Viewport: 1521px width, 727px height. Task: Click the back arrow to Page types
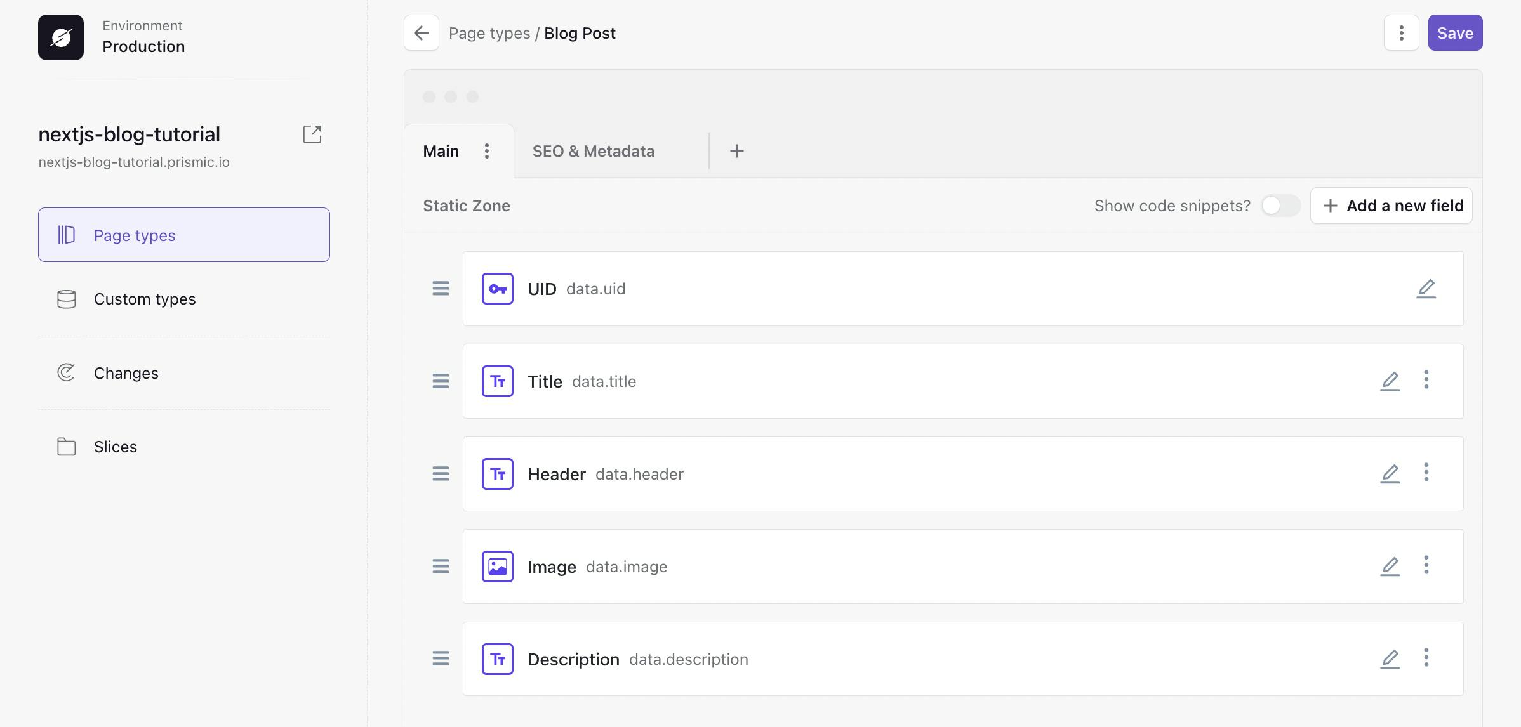tap(421, 32)
